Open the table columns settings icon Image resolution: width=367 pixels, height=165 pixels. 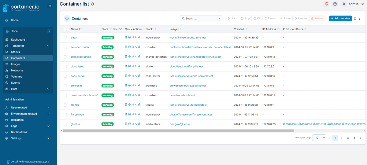[355, 19]
